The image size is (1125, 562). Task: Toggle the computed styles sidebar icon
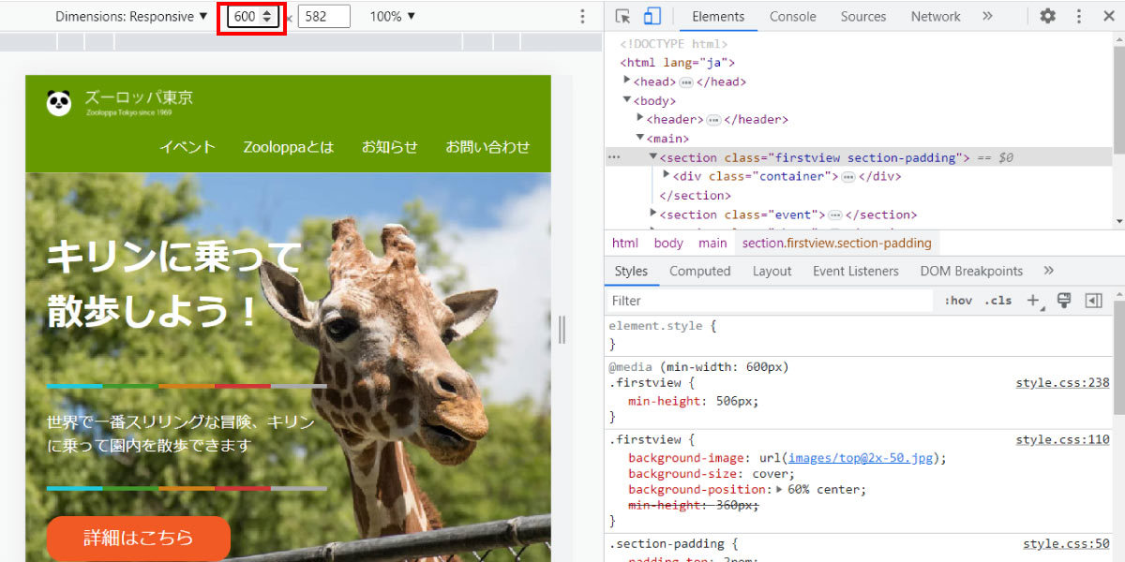pos(1093,301)
